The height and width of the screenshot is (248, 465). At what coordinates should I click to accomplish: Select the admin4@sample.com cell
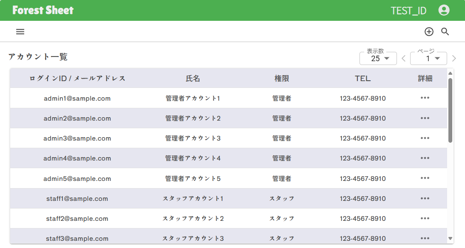[77, 158]
